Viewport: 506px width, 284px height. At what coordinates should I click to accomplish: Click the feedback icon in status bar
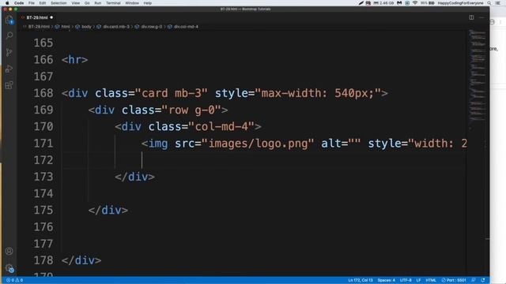tap(473, 280)
